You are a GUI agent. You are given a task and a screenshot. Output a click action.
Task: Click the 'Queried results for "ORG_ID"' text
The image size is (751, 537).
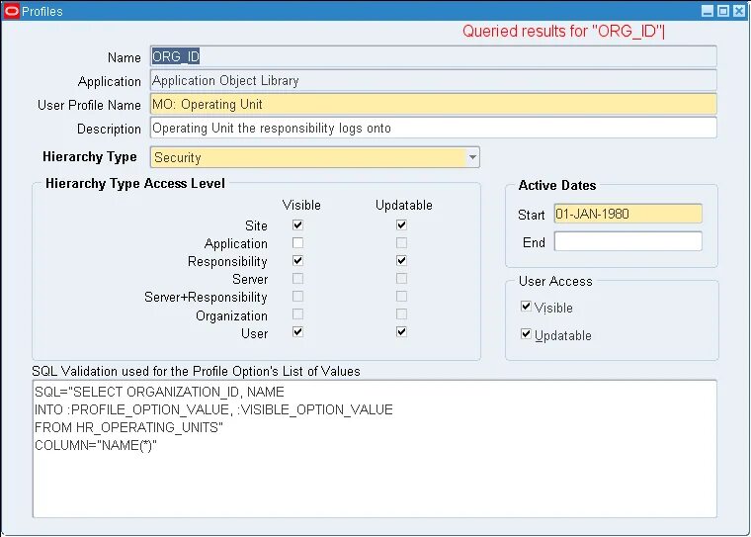click(563, 32)
